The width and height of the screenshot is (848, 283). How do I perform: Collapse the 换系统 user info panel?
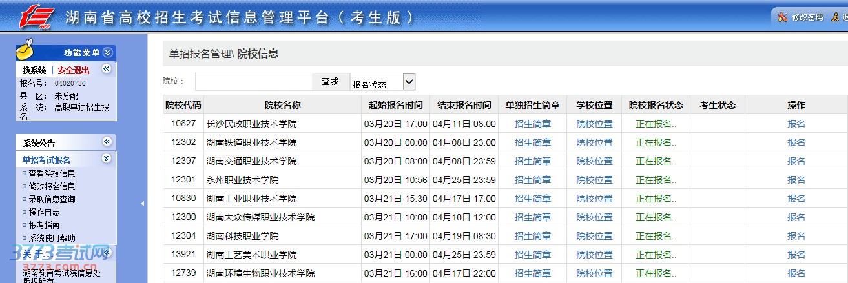point(107,70)
